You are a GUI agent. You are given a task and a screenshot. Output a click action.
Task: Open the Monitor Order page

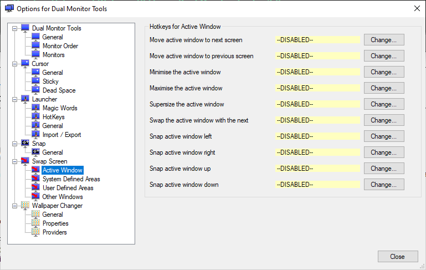click(x=60, y=46)
